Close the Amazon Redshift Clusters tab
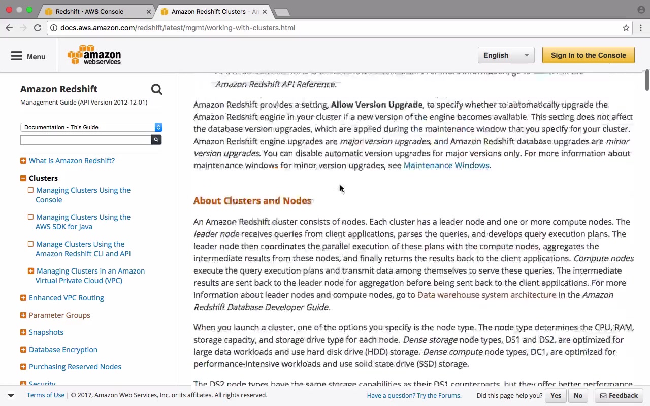The image size is (650, 406). [265, 11]
